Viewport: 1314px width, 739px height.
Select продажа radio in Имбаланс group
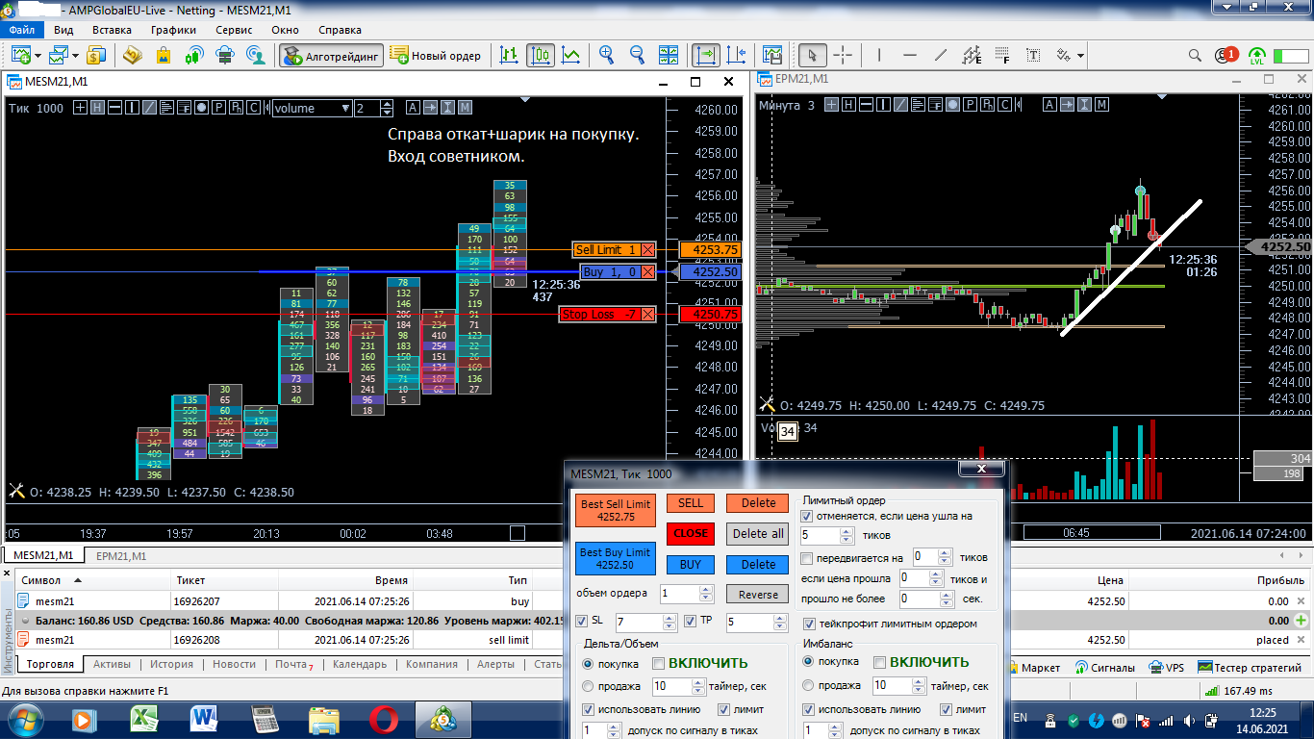(x=808, y=686)
